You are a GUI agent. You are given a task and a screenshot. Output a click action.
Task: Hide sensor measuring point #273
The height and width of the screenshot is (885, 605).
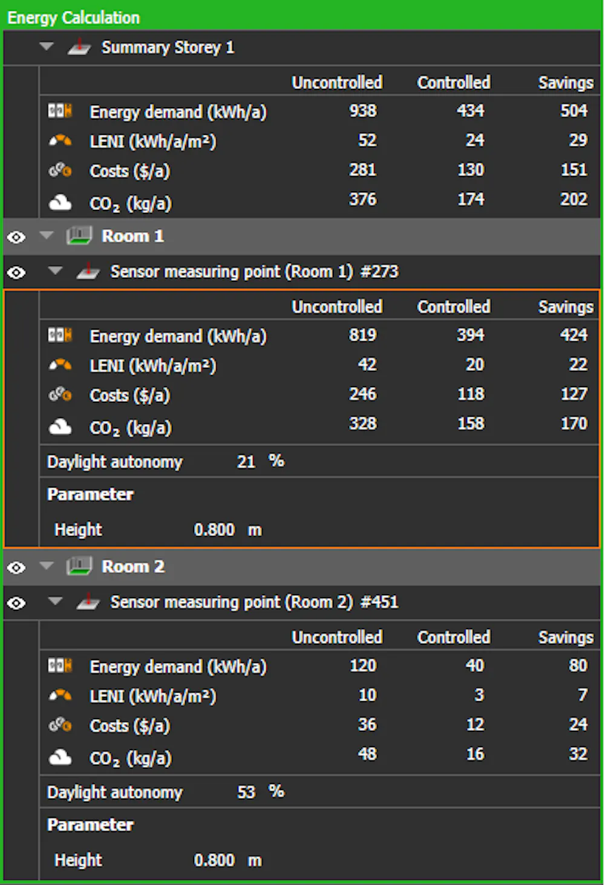(x=16, y=272)
